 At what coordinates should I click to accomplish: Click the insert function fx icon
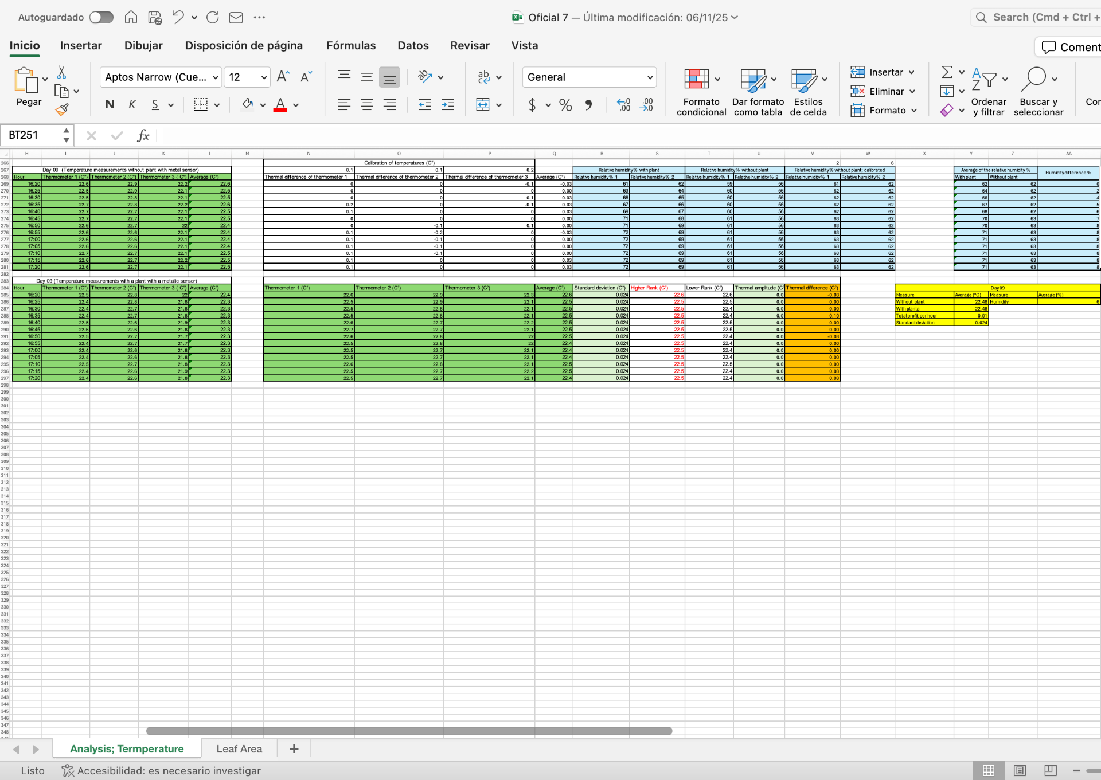pos(143,135)
